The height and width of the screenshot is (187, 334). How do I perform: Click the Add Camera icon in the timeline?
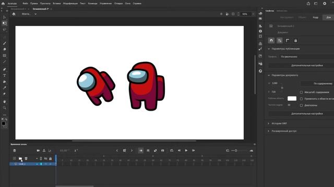[x=38, y=151]
